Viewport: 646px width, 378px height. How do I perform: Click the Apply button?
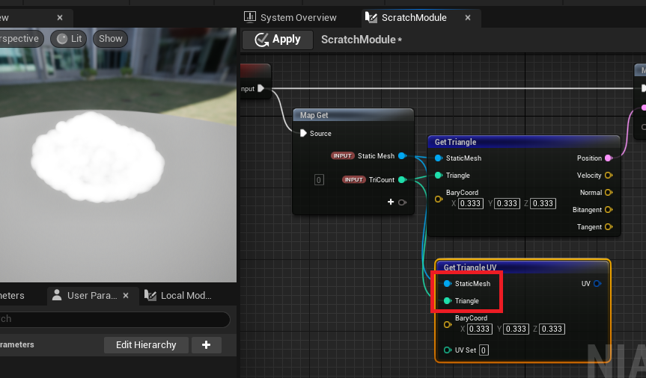(x=278, y=40)
